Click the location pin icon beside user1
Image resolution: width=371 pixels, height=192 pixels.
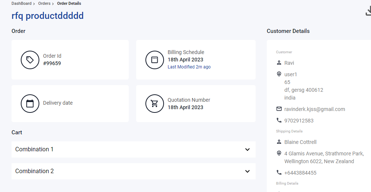click(x=279, y=74)
